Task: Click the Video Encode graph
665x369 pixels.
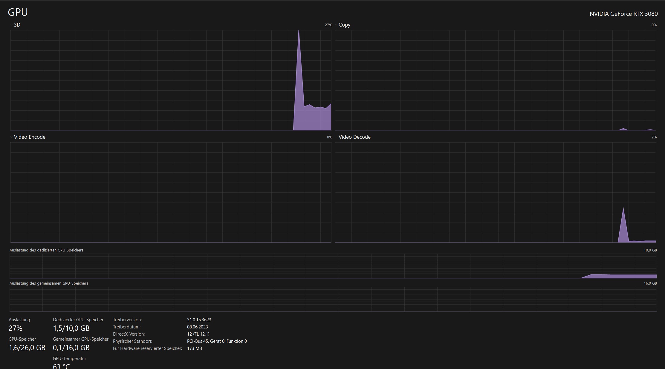Action: 171,192
